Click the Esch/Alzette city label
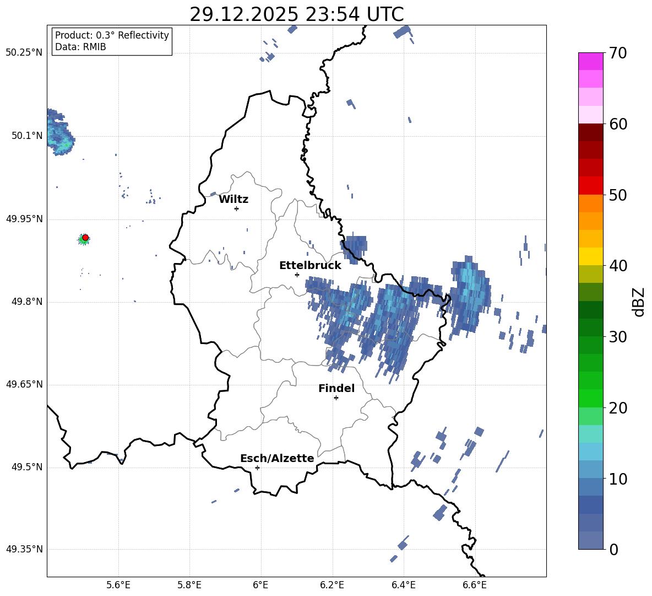Viewport: 652px width, 596px height. [x=277, y=458]
